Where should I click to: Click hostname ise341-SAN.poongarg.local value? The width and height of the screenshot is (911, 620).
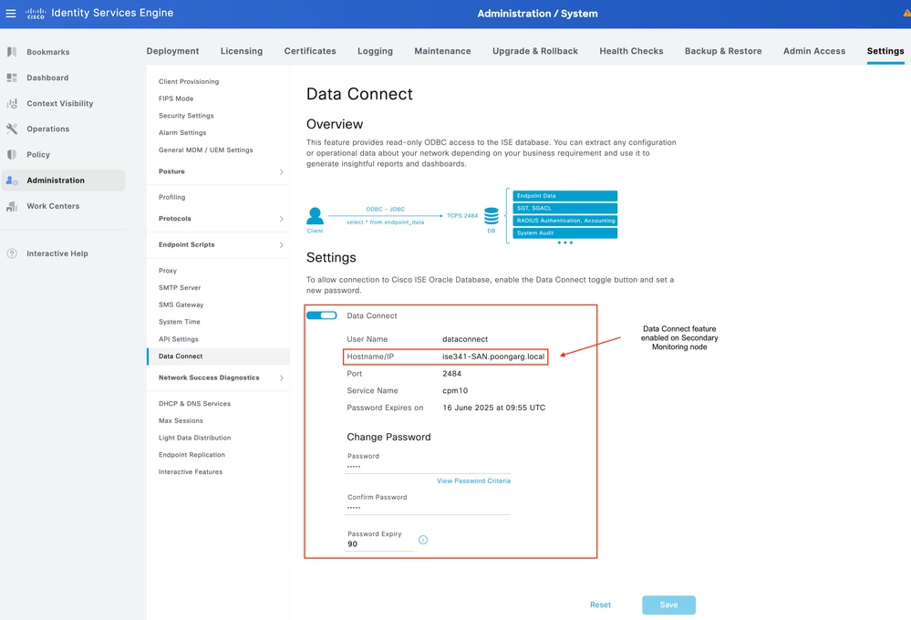pos(493,356)
